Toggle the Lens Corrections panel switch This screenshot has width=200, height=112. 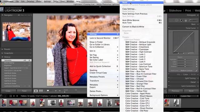point(169,86)
